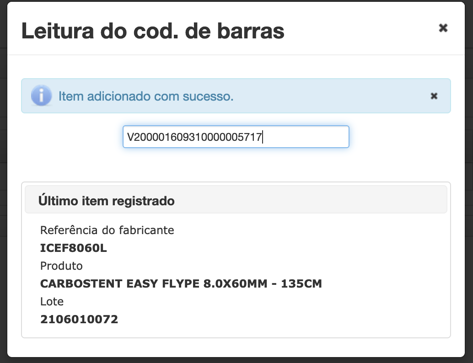Select the Lote label
Screen dimensions: 473x363
[x=52, y=301]
